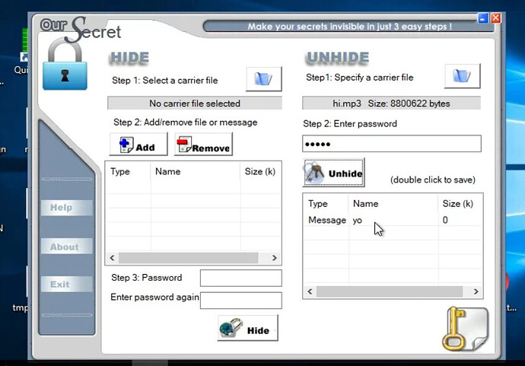Select the 'yo' Message row
525x366 pixels.
[358, 220]
